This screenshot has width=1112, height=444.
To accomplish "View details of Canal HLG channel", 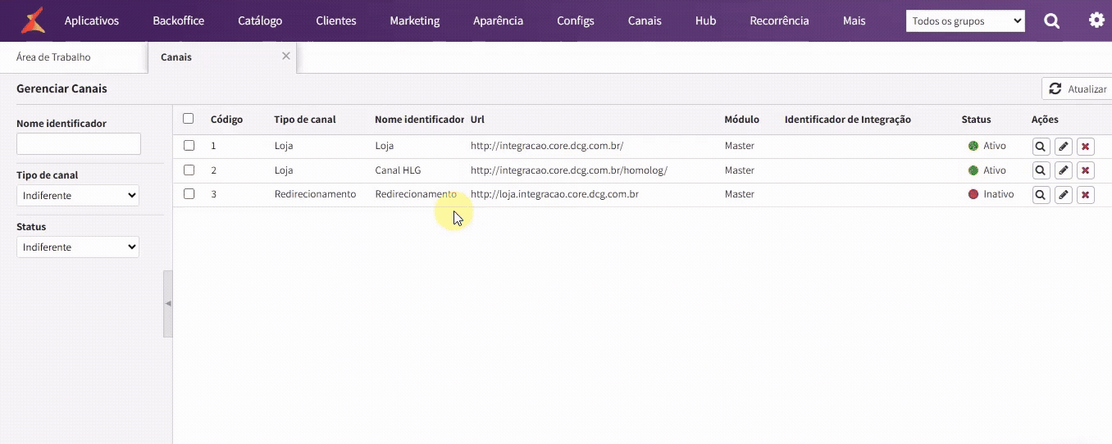I will tap(1041, 171).
